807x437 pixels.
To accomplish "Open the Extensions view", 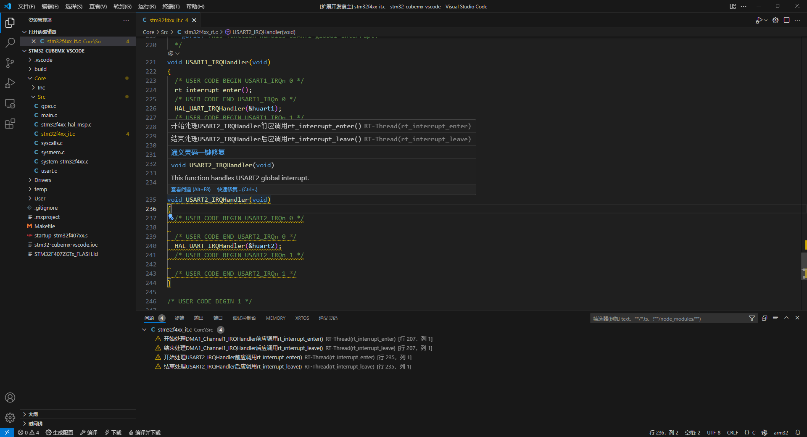I will (x=10, y=124).
